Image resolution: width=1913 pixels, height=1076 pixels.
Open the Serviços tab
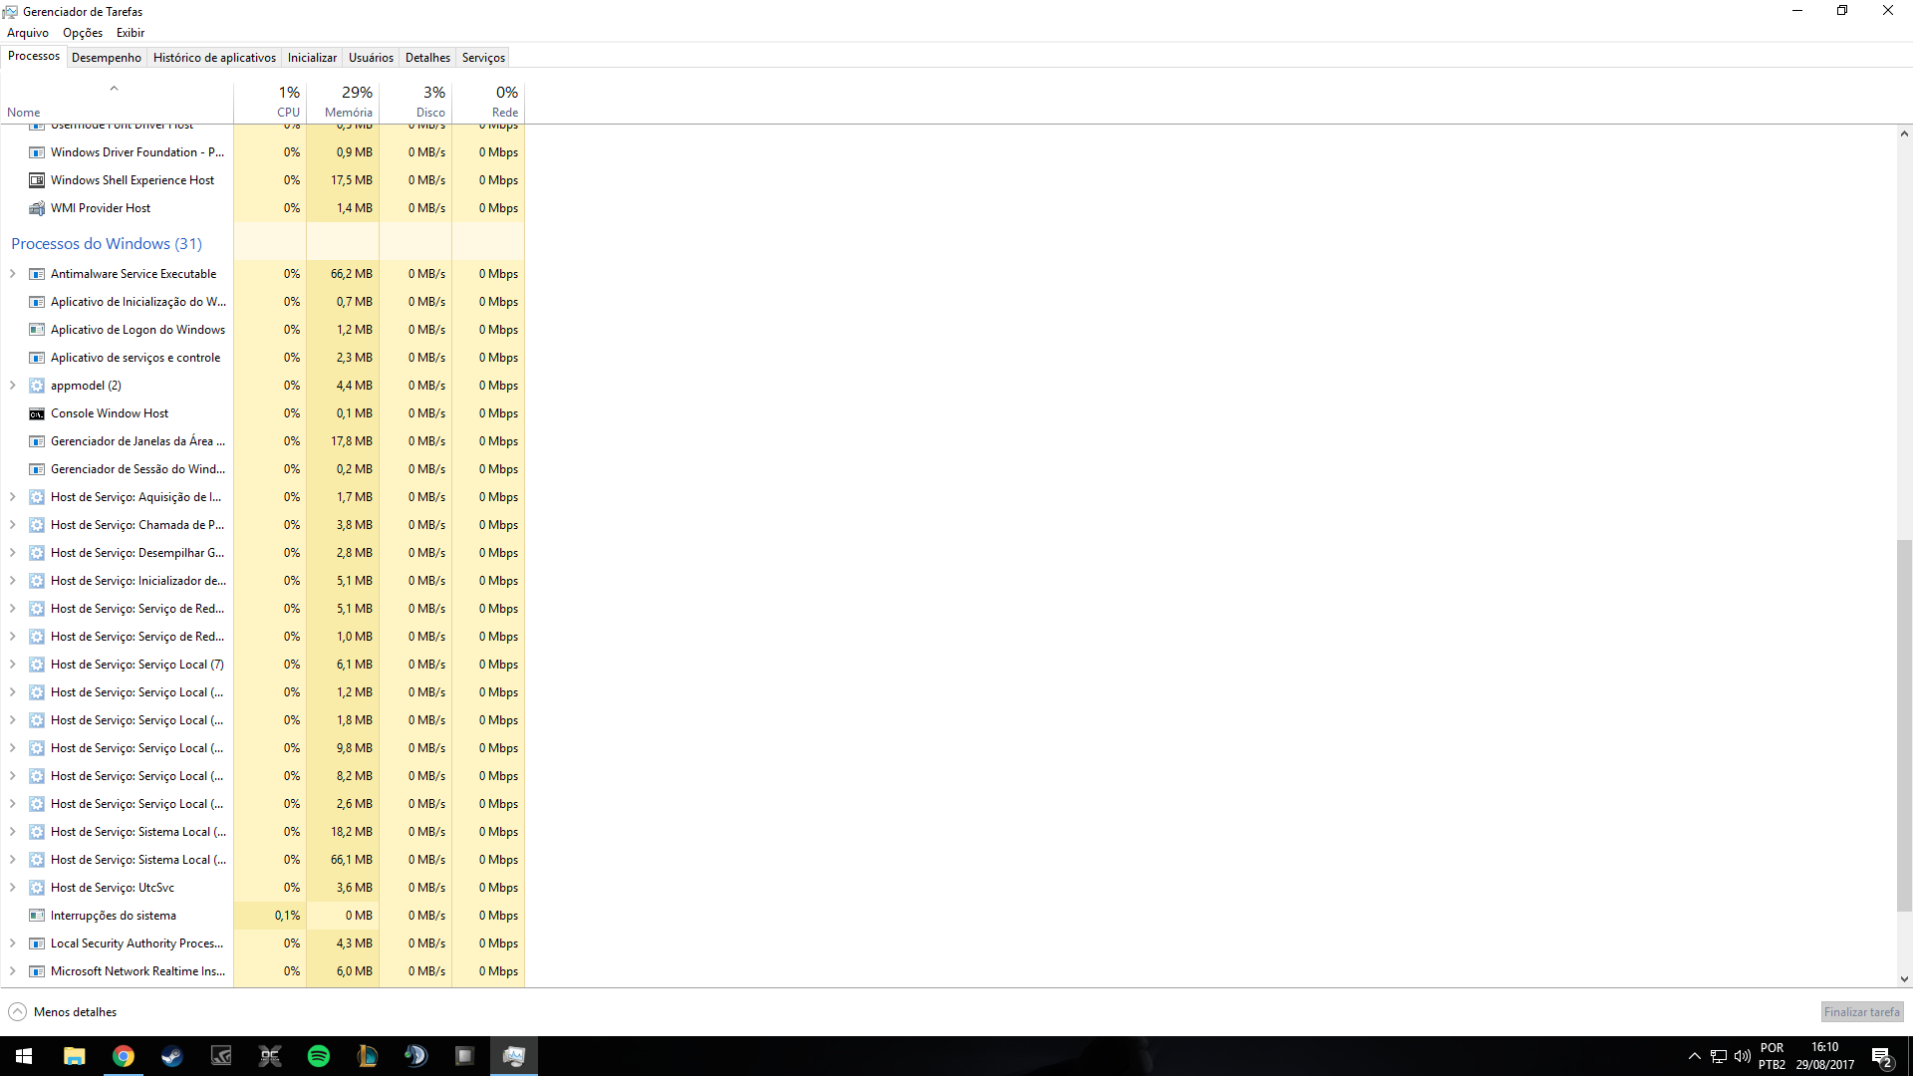click(x=483, y=58)
